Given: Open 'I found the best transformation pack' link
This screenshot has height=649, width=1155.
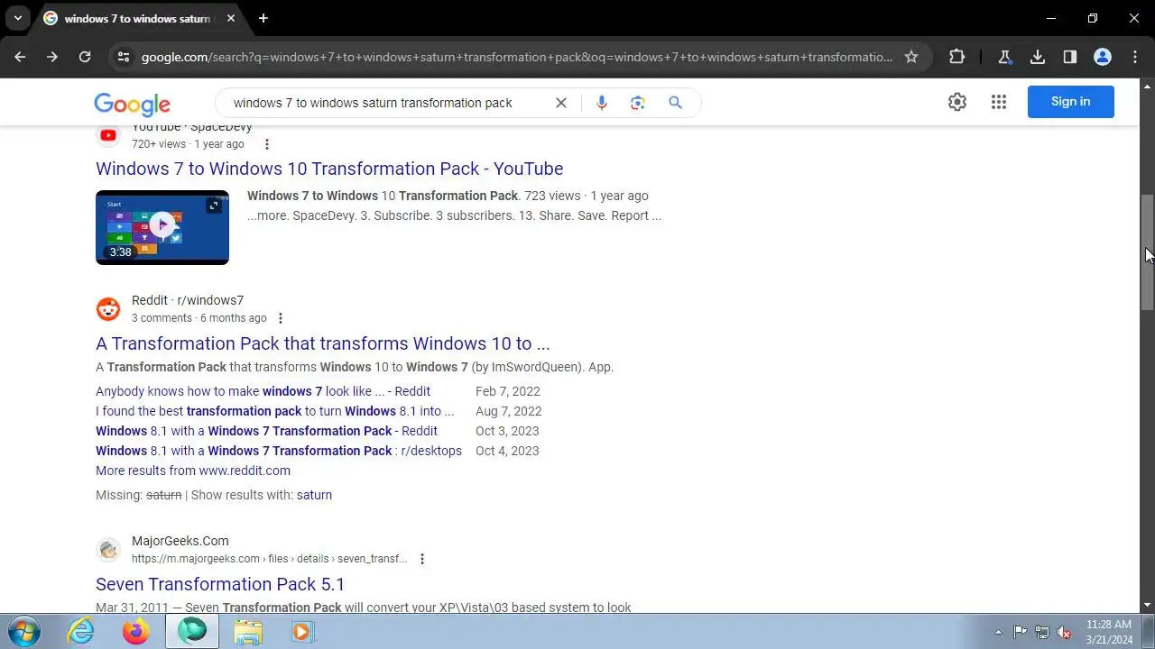Looking at the screenshot, I should coord(274,411).
